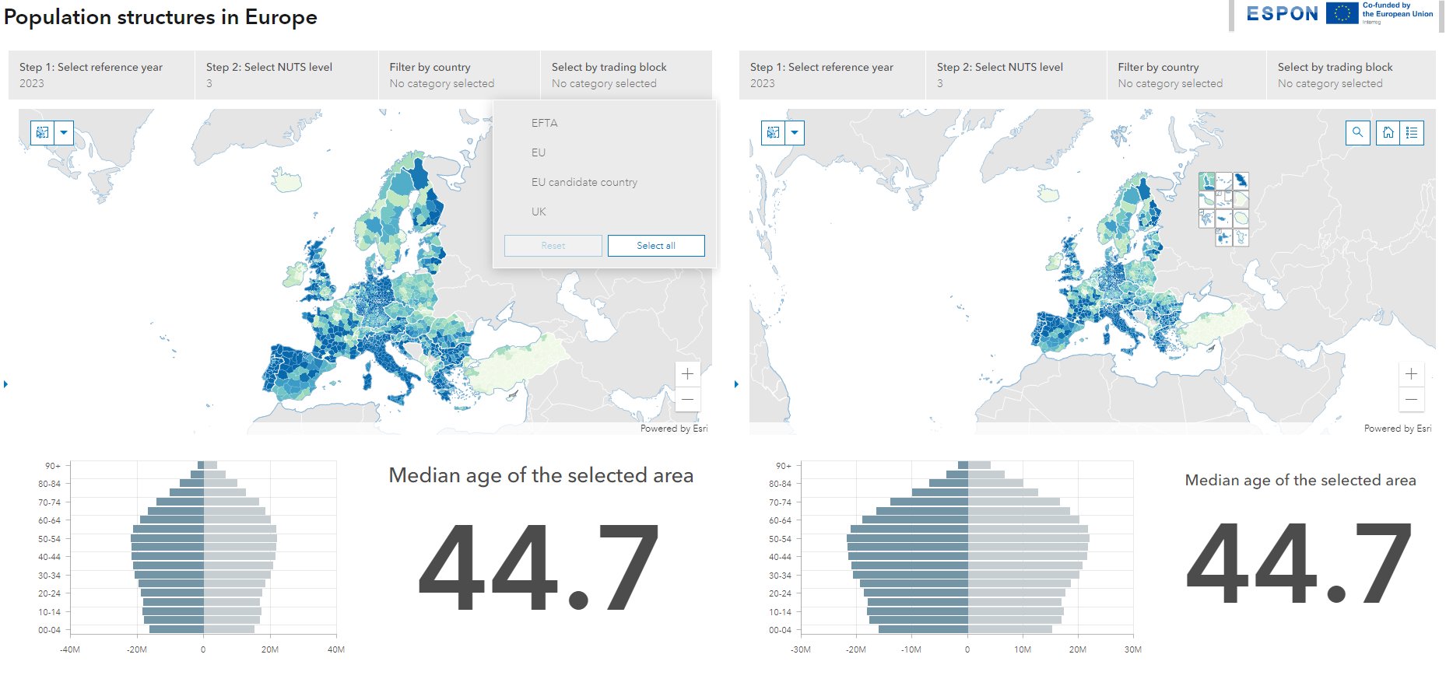Click the home extent icon on right map

pos(1388,133)
